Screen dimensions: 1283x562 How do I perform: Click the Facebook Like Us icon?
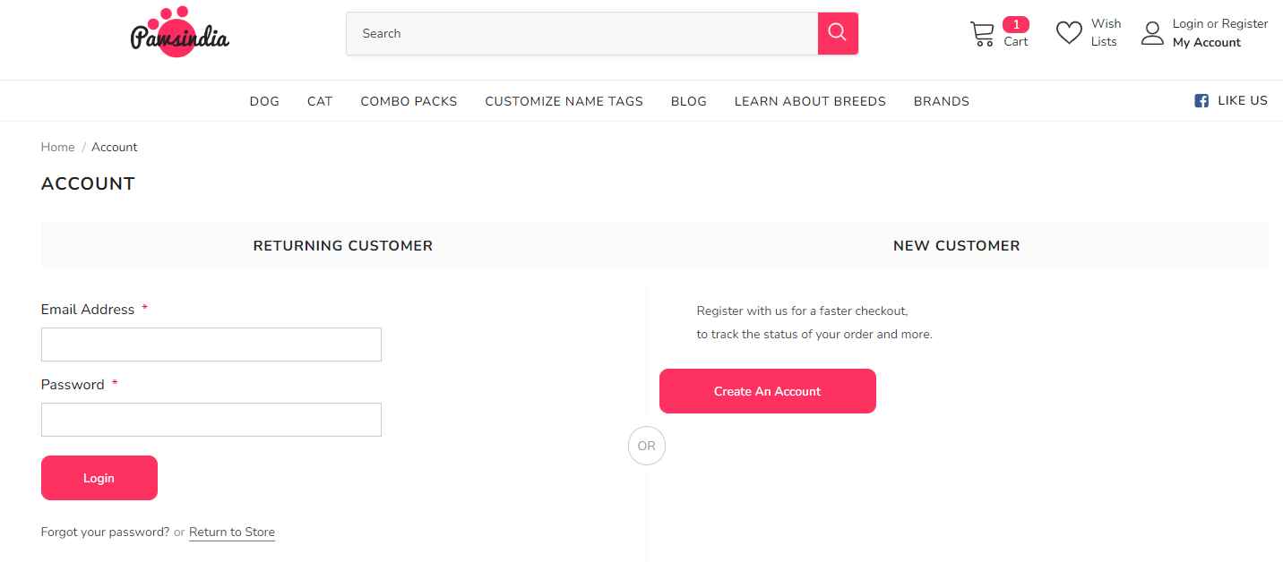[x=1201, y=101]
